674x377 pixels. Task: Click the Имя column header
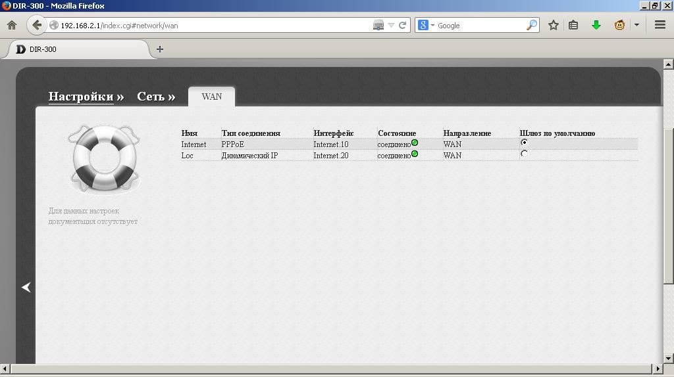(x=189, y=133)
